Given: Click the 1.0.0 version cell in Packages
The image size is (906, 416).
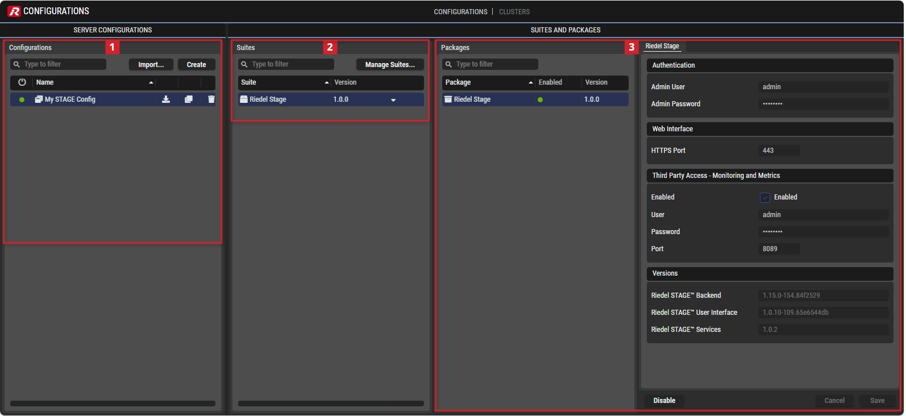Looking at the screenshot, I should [x=592, y=99].
